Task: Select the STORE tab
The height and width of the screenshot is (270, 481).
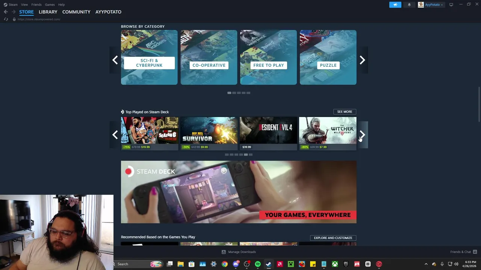Action: point(26,12)
